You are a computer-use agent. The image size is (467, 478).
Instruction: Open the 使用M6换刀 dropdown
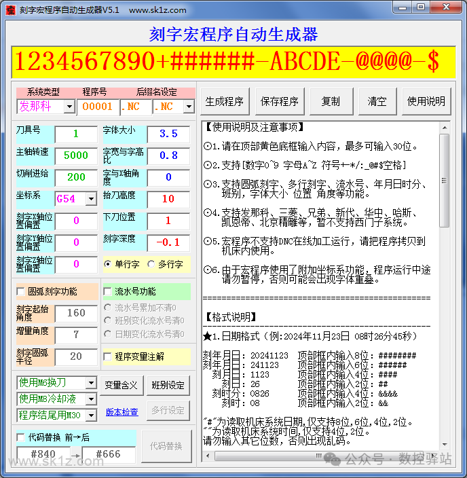91,383
